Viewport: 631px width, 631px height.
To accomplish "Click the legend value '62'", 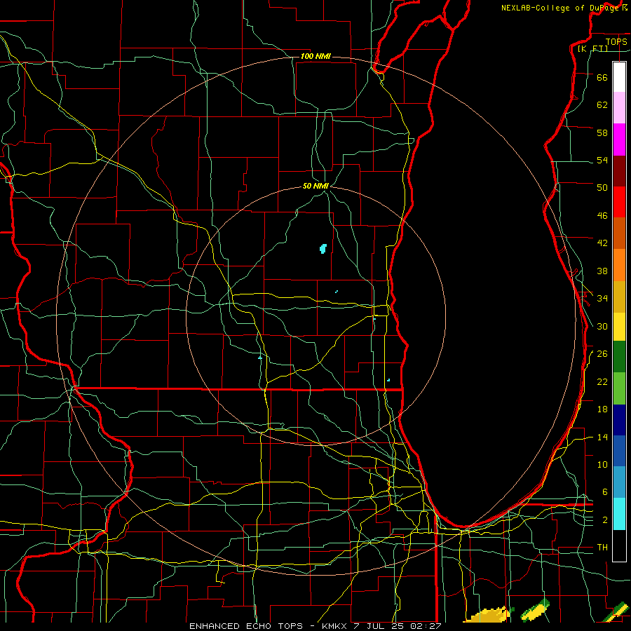I will point(602,105).
